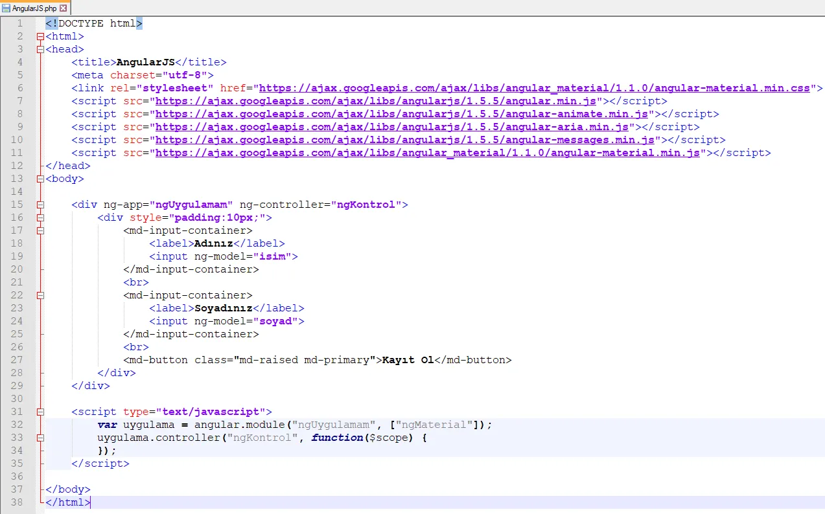Click the $scope parameter on line 33
825x514 pixels.
coord(389,438)
